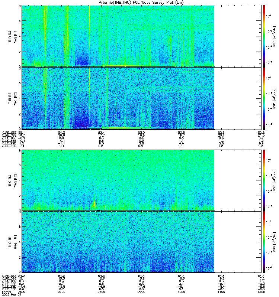Click the bright yellow burst in THC B⊥ panel
The width and height of the screenshot is (279, 297).
click(94, 205)
